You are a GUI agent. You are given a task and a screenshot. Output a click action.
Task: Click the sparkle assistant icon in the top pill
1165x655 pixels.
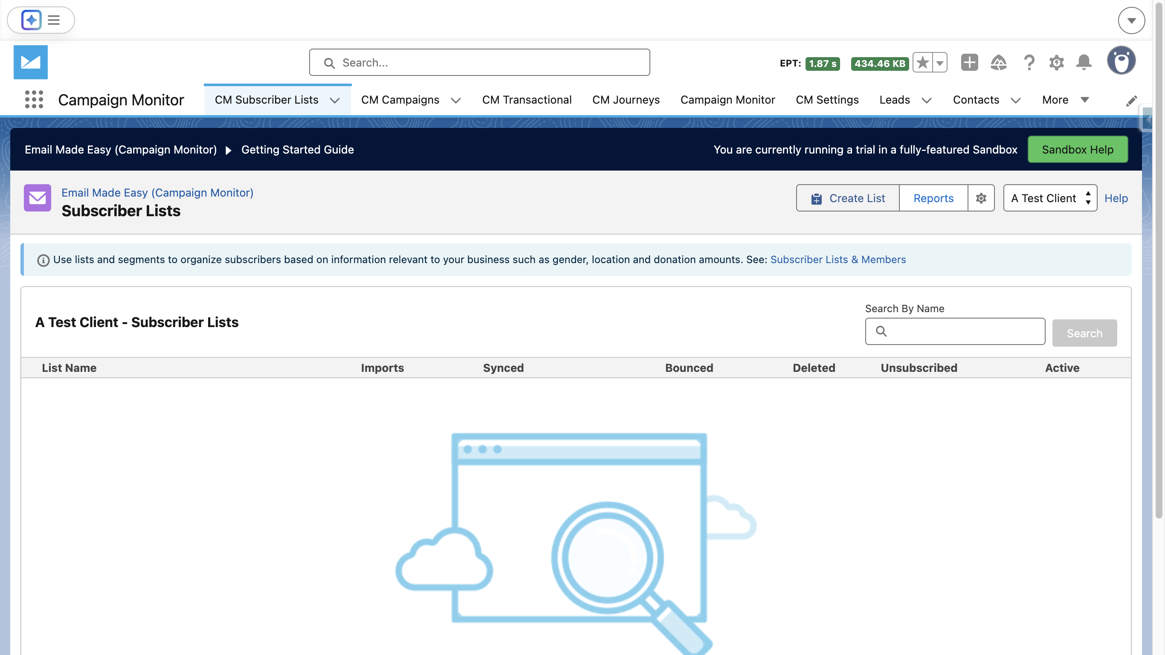pyautogui.click(x=31, y=20)
